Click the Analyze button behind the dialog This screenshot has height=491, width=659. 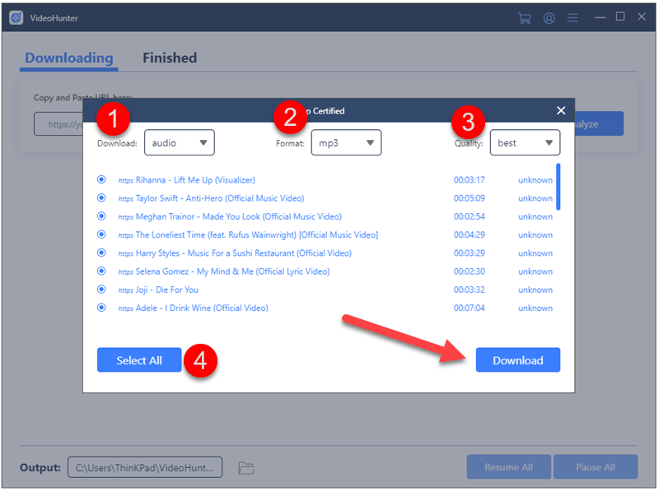coord(599,124)
